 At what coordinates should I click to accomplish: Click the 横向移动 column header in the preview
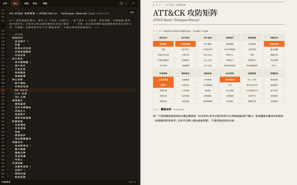[185, 73]
